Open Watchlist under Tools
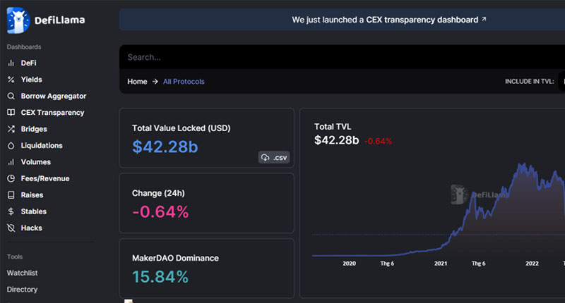Viewport: 565px width, 303px height. click(x=23, y=273)
